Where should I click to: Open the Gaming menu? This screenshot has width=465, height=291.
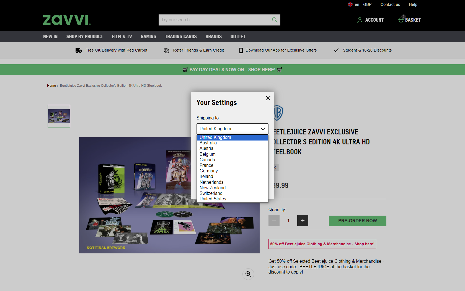[x=148, y=37]
